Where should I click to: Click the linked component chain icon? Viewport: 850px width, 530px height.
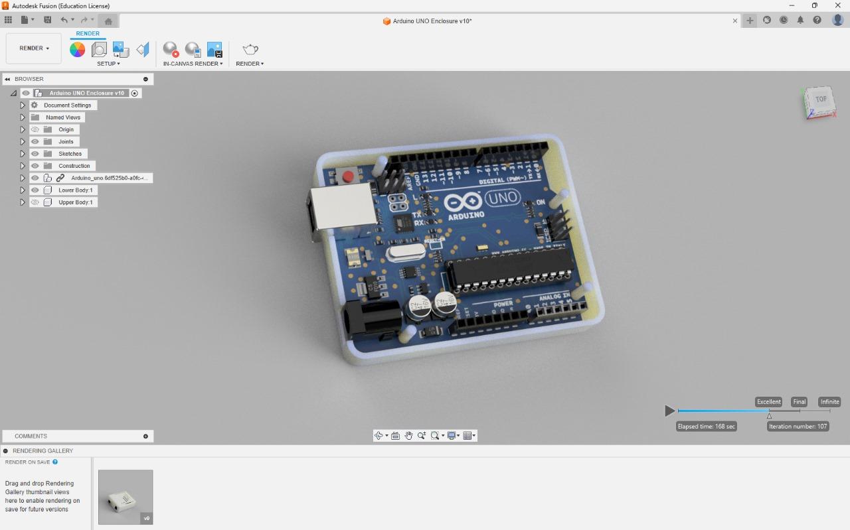[x=60, y=178]
